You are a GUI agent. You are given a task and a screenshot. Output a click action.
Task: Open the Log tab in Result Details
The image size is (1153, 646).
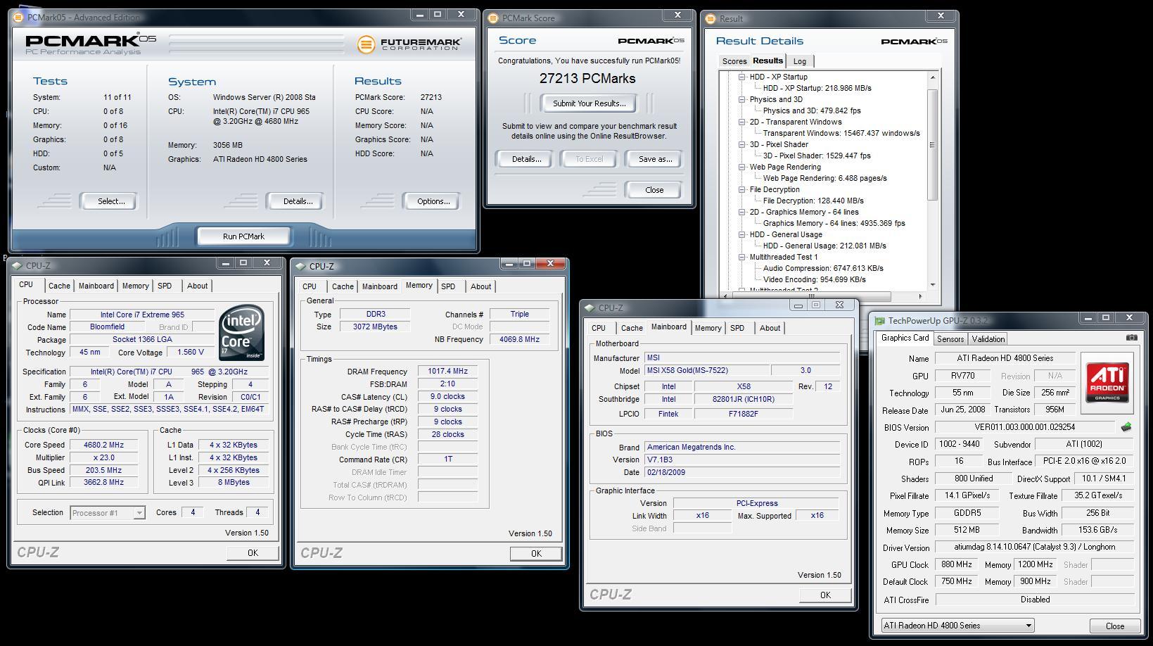[800, 61]
